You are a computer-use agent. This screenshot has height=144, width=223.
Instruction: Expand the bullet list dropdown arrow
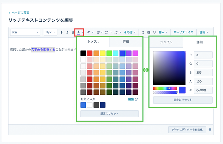pos(111,32)
